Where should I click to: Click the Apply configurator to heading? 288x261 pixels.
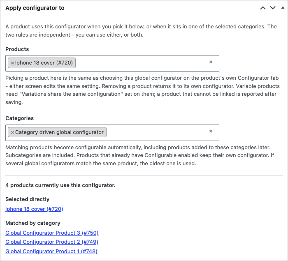click(x=35, y=8)
